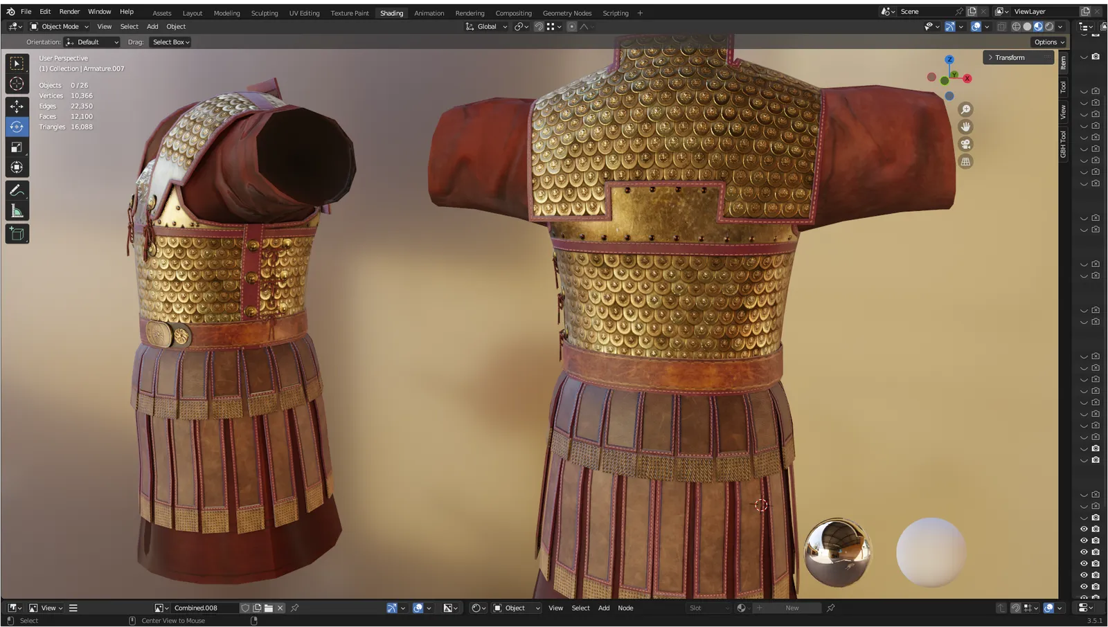
Task: Click the node editor parent tree arrow icon
Action: (1001, 608)
